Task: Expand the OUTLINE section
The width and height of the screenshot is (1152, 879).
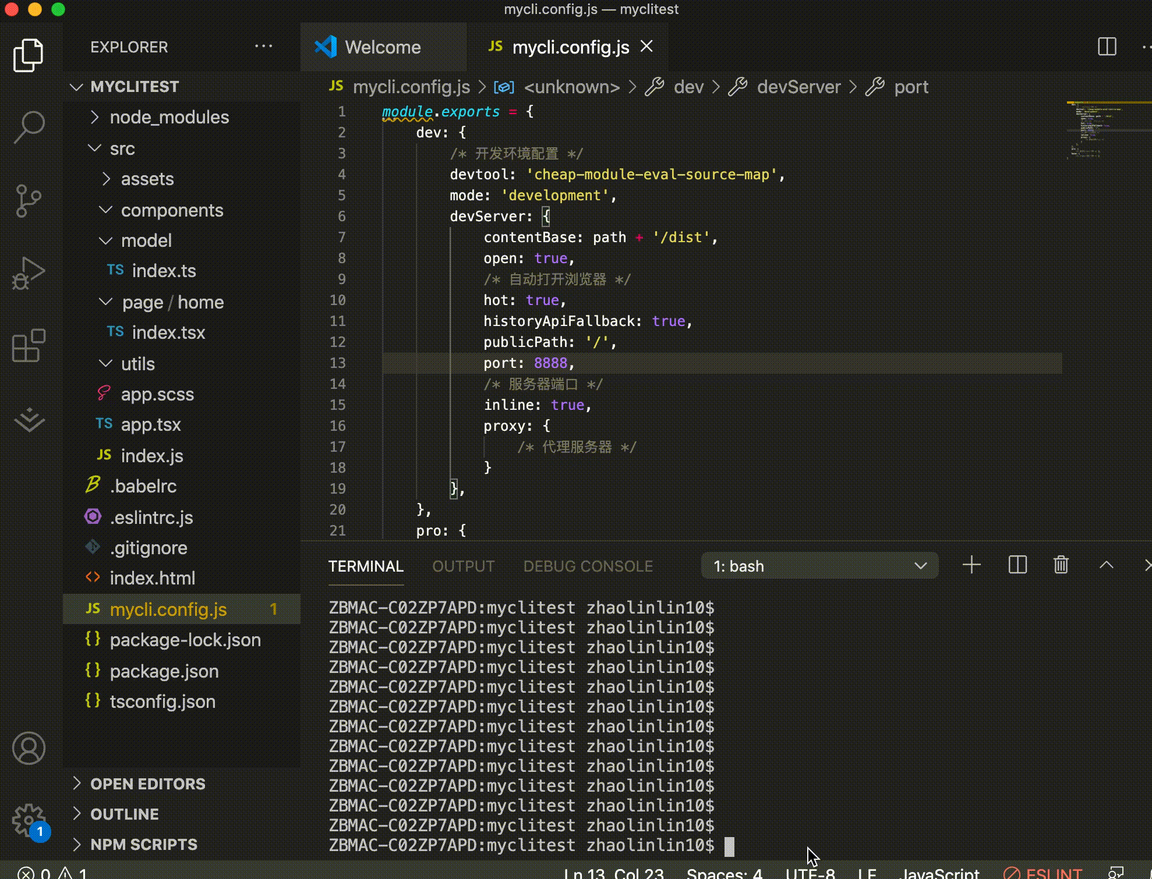Action: pos(181,814)
